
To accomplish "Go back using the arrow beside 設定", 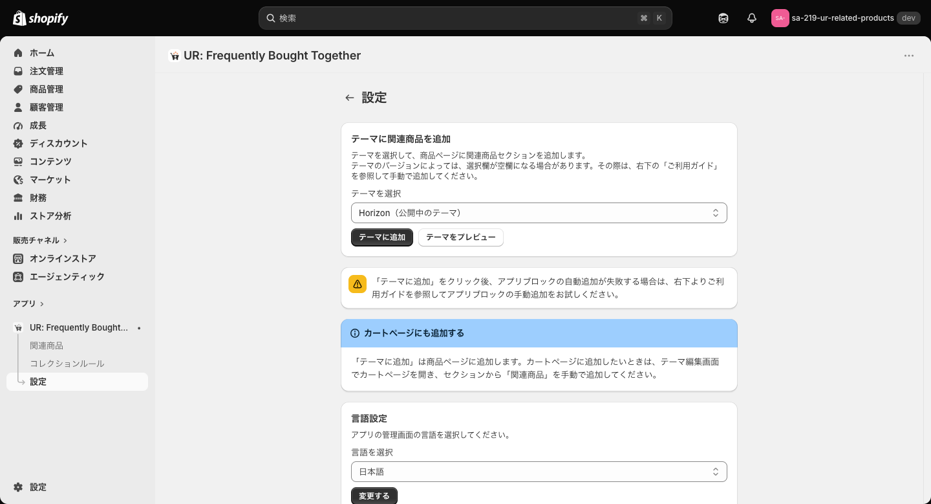I will 350,98.
